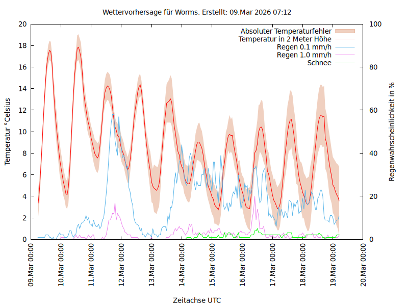Click the 'Zeitachse UTC' x-axis title

tap(197, 300)
